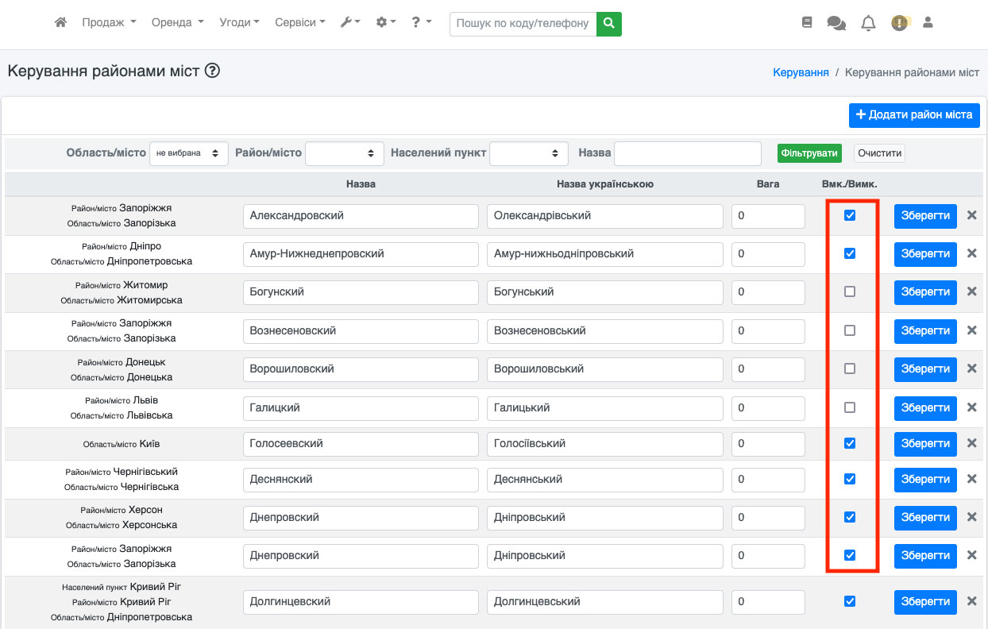Disable the Александровский district checkbox
This screenshot has width=988, height=629.
(x=850, y=215)
